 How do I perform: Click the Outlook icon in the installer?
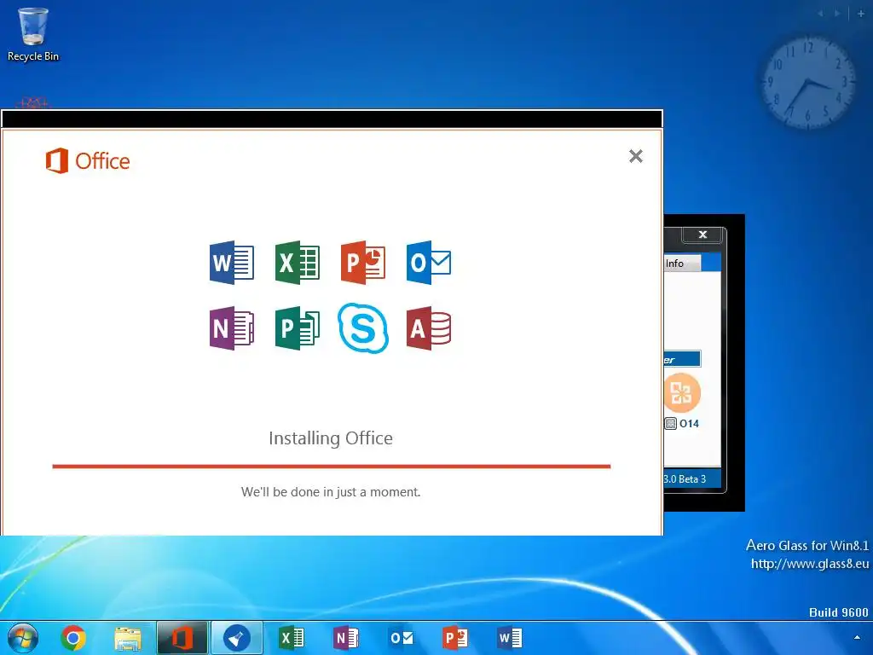pyautogui.click(x=429, y=263)
